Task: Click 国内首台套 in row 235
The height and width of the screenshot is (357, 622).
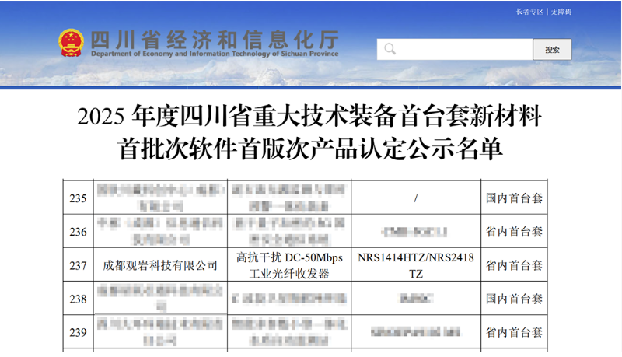Action: pos(514,198)
